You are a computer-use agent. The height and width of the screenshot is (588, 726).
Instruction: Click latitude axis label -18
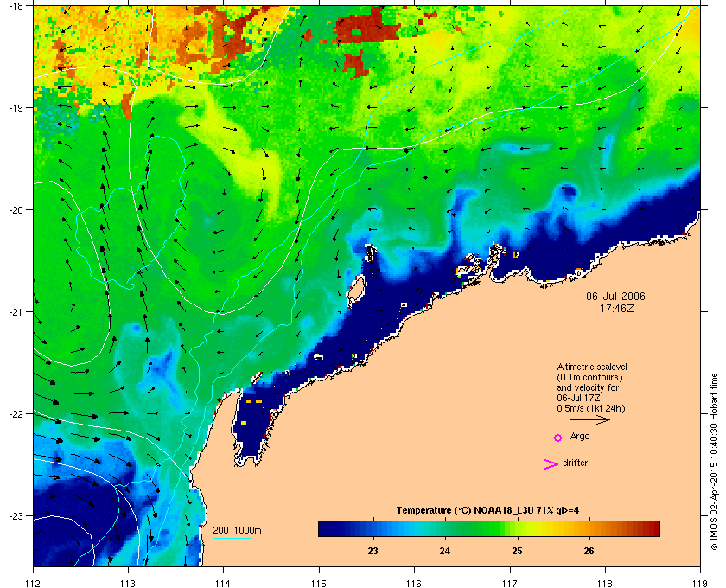[16, 6]
